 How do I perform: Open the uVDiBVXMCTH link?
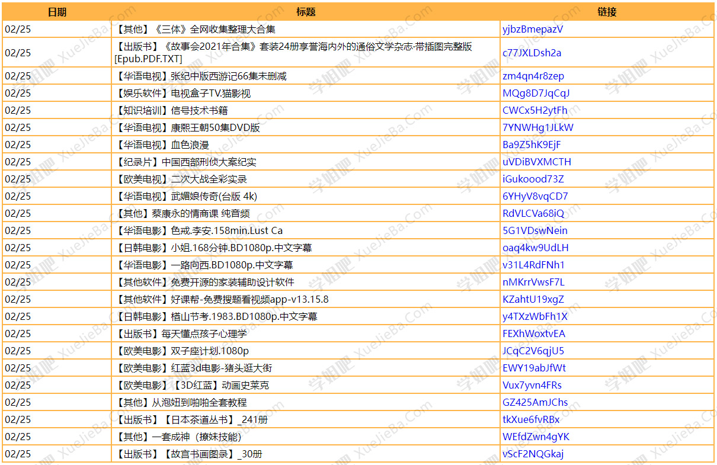click(x=537, y=162)
